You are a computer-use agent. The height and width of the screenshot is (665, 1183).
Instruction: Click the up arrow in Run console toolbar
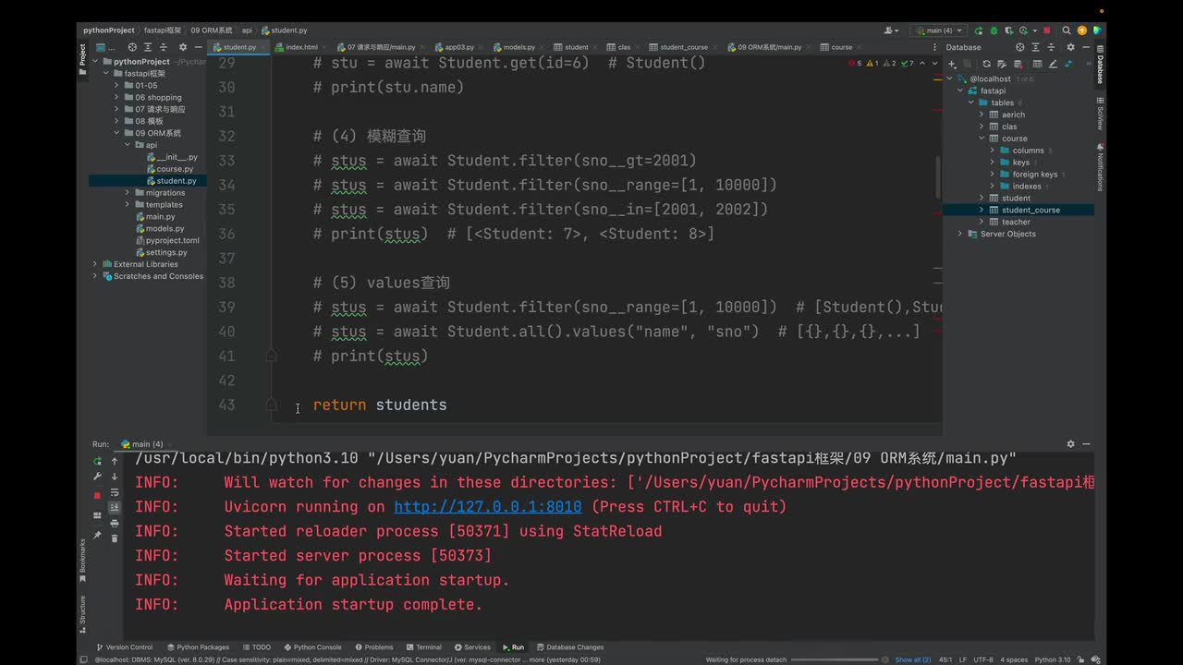[x=115, y=461]
